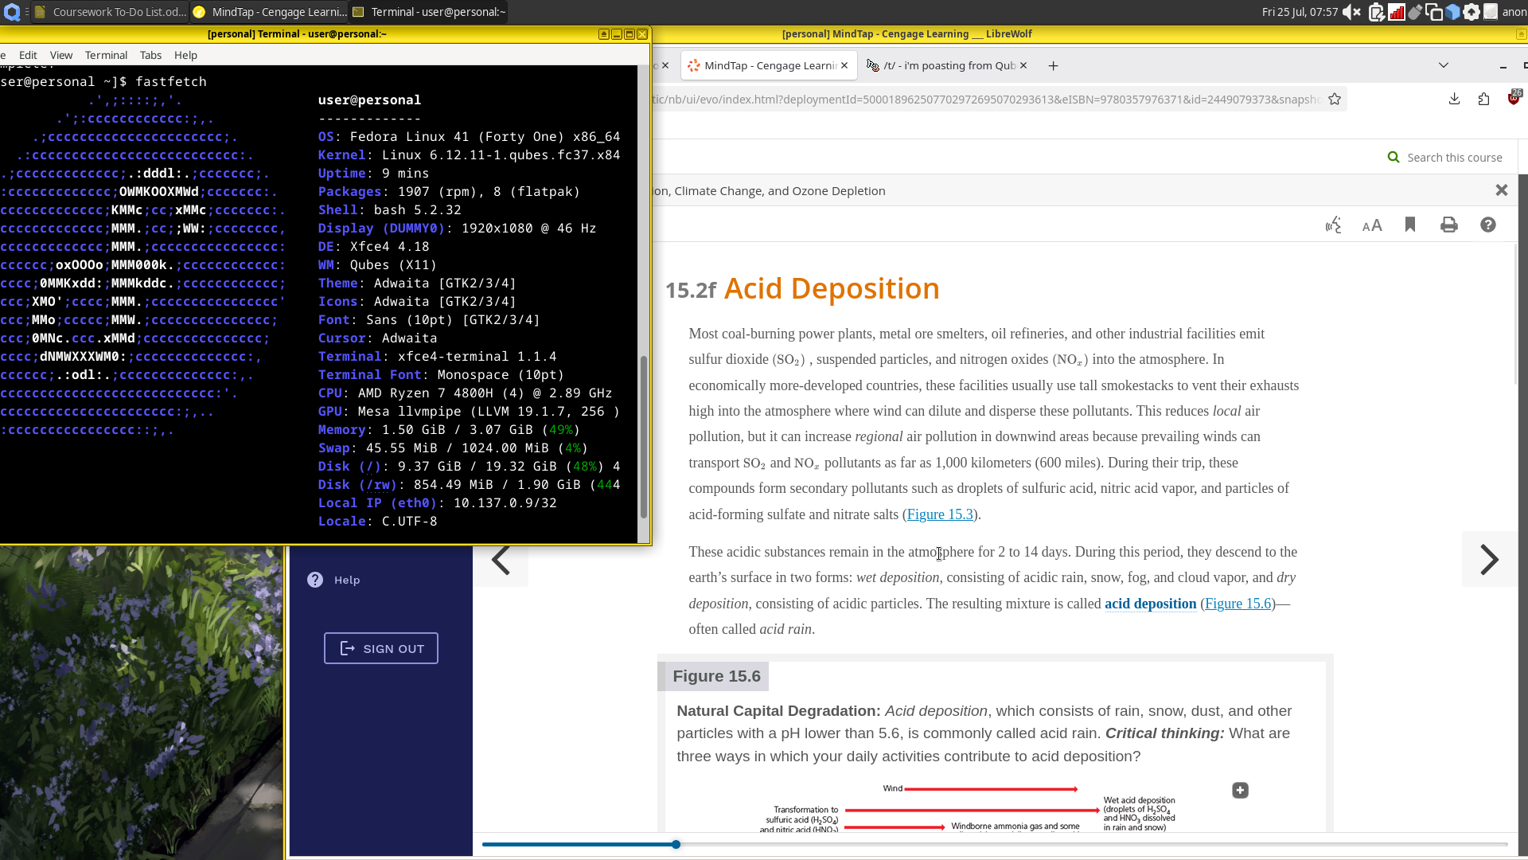Open the reader help question-mark icon
The width and height of the screenshot is (1528, 860).
click(1487, 225)
